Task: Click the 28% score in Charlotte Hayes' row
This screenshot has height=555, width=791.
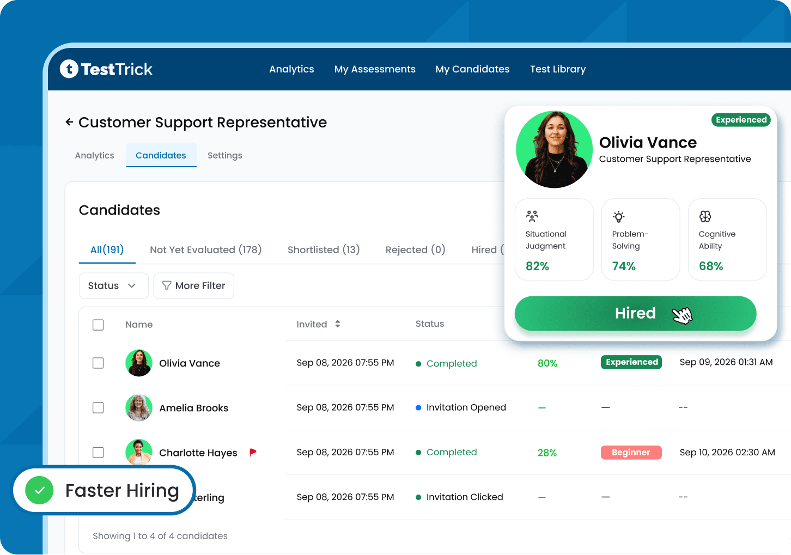Action: pos(547,453)
